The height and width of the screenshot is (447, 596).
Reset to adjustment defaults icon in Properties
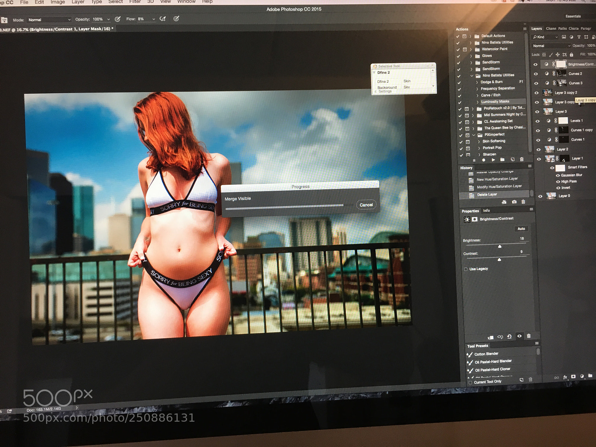point(509,336)
